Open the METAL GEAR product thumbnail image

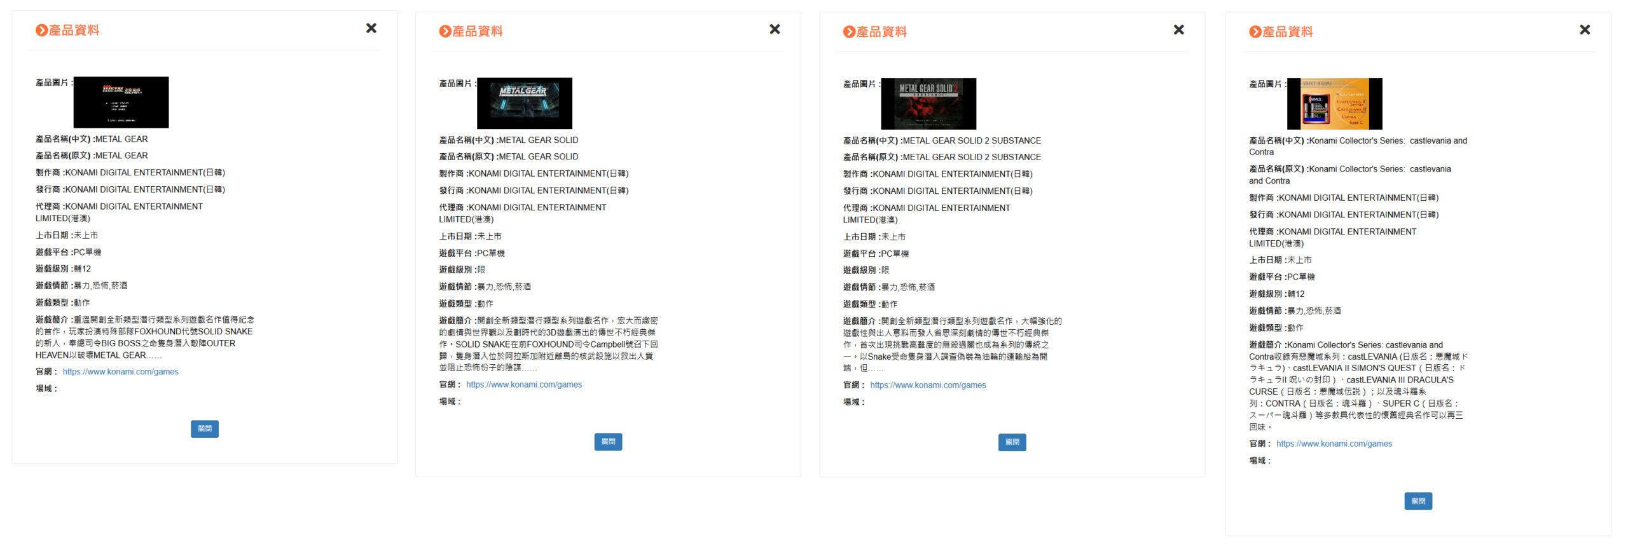pos(121,102)
